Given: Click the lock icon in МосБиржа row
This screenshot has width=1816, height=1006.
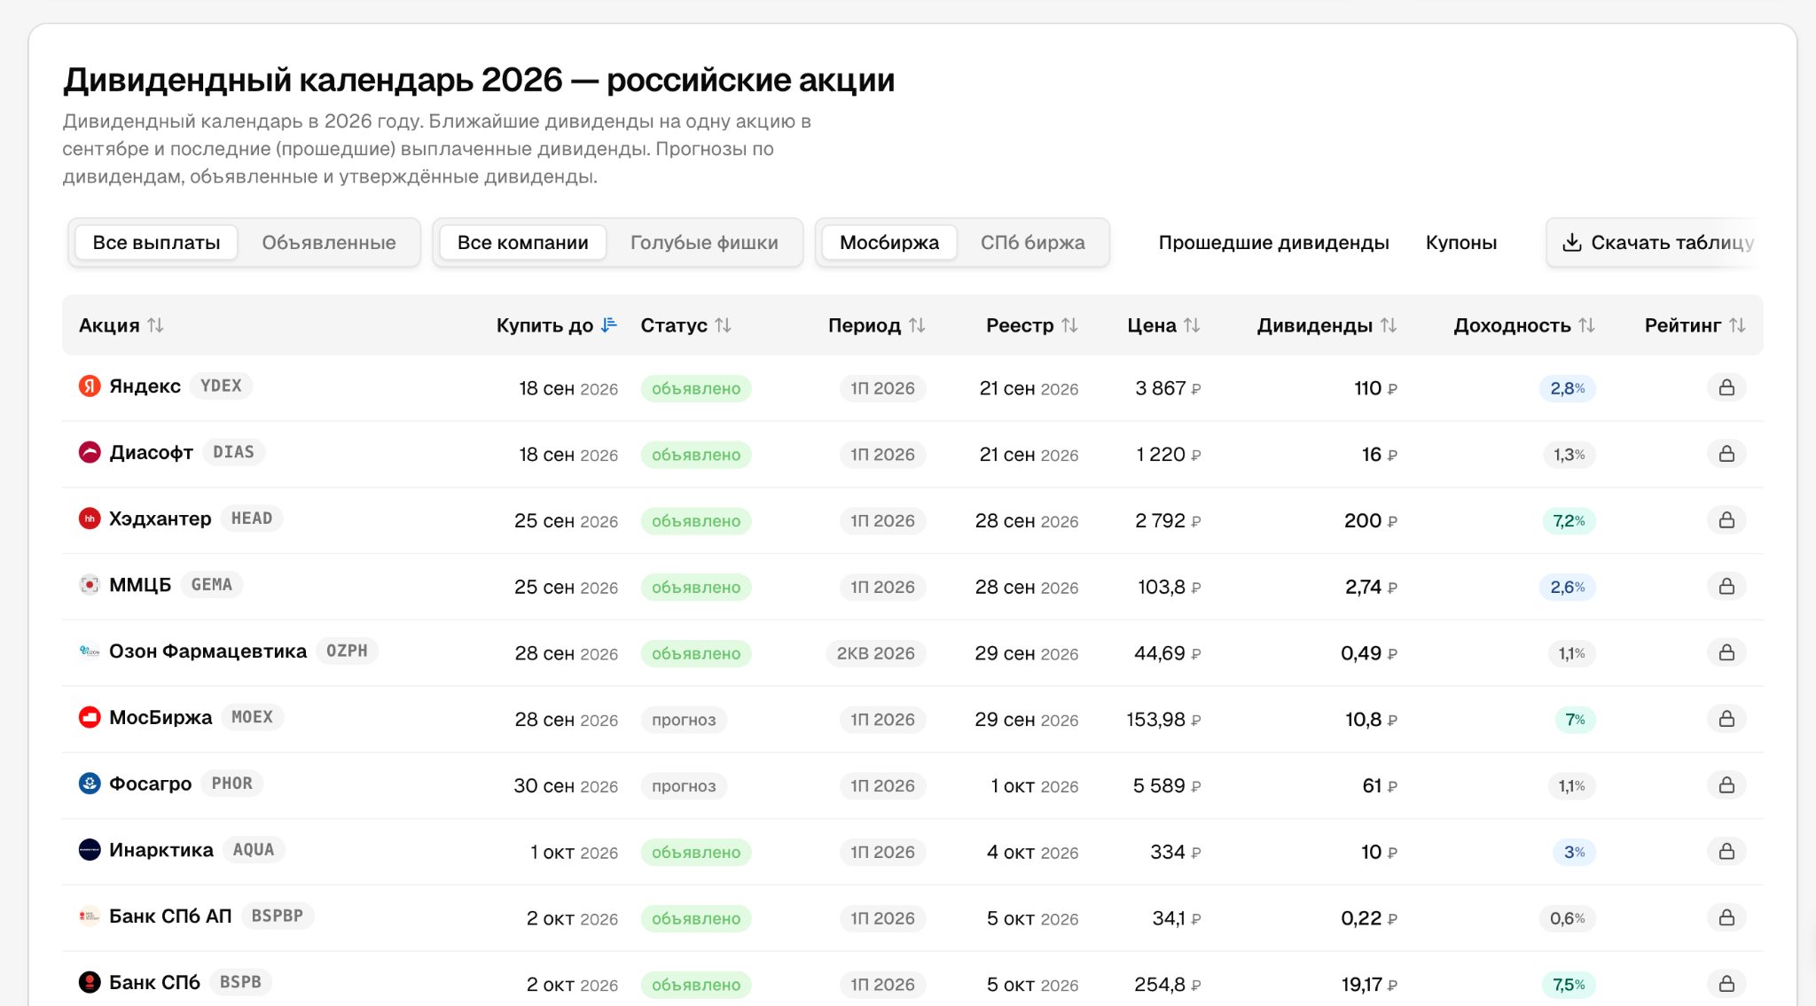Looking at the screenshot, I should coord(1726,719).
